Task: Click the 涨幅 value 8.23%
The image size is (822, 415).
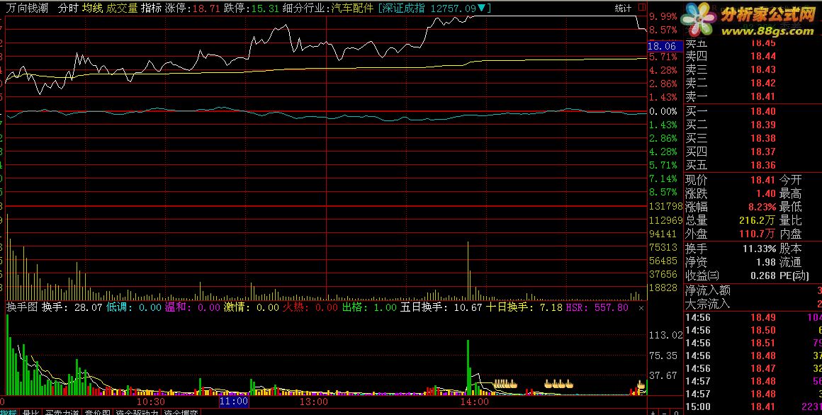Action: point(762,207)
